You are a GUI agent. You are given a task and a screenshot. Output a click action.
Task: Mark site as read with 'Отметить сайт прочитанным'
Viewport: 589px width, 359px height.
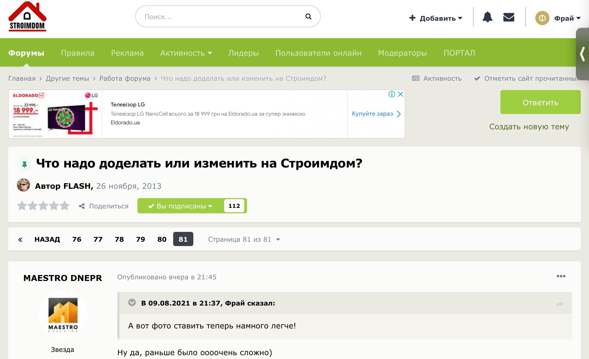pyautogui.click(x=527, y=79)
